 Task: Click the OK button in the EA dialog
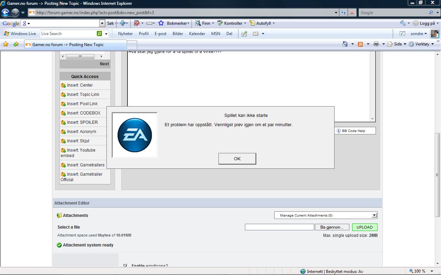[x=237, y=159]
